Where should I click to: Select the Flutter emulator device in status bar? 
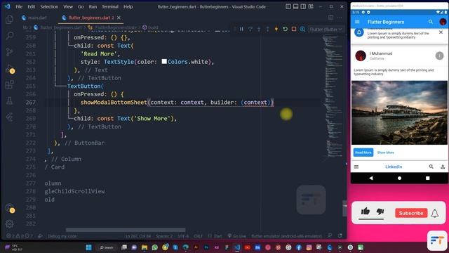coord(287,236)
